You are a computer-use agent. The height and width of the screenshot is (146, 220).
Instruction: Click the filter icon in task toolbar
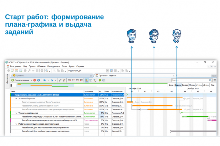click(x=95, y=80)
